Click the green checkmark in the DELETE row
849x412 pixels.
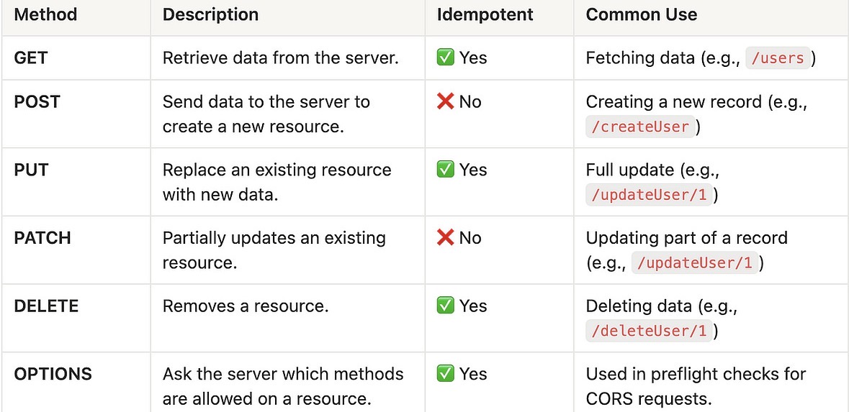point(446,306)
